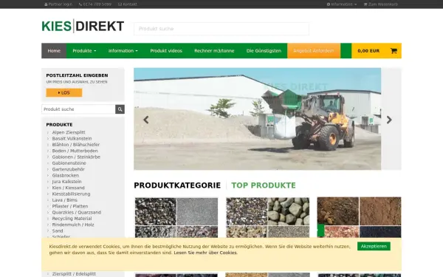Open Zierspltt / Edelsplitt category
The height and width of the screenshot is (277, 443).
point(74,274)
